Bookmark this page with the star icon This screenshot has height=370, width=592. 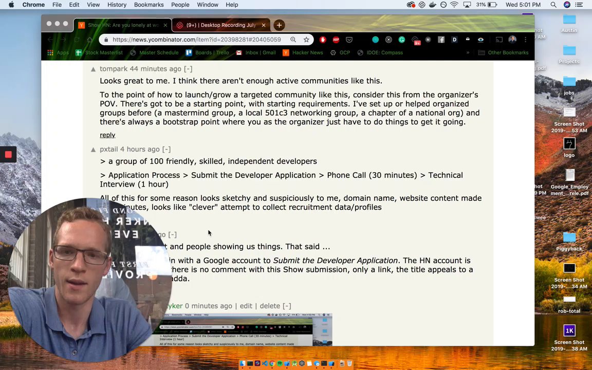pos(306,39)
